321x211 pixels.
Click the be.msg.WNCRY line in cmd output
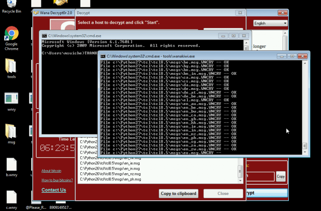pyautogui.click(x=165, y=62)
